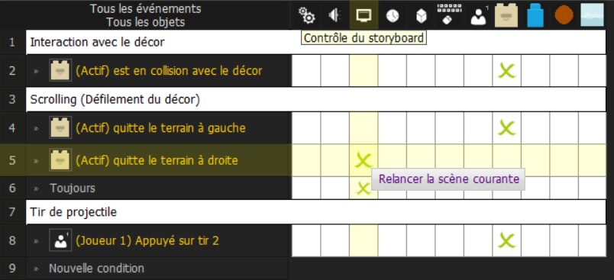Image resolution: width=614 pixels, height=280 pixels.
Task: Expand the arrow next to line 2 condition
Action: (x=36, y=71)
